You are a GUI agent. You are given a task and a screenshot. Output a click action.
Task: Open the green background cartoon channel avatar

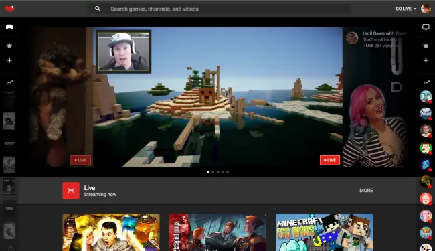[426, 147]
